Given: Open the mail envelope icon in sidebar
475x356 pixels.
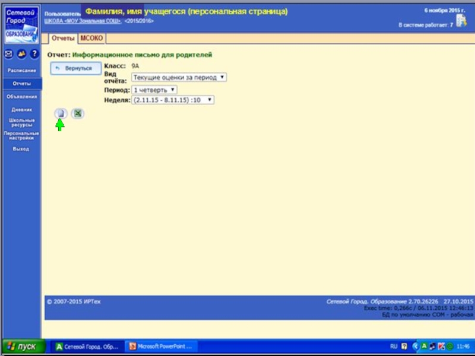Looking at the screenshot, I should coord(8,54).
